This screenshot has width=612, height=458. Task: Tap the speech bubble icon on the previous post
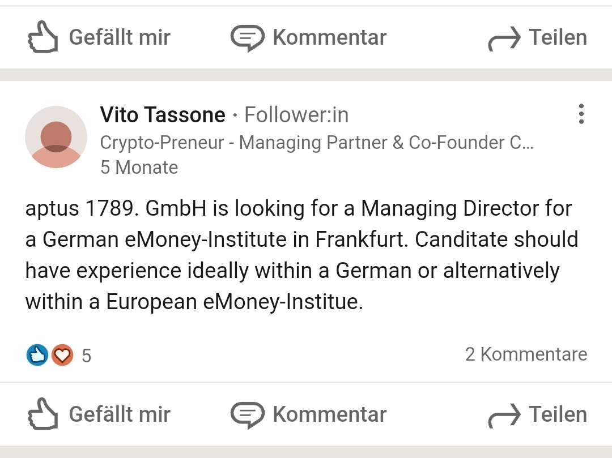coord(247,38)
